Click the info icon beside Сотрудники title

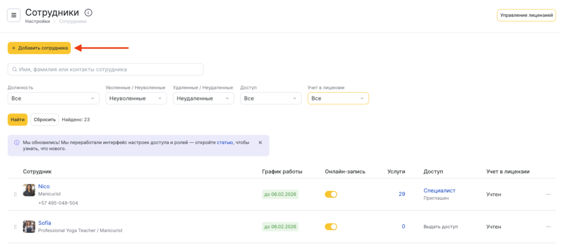coord(89,13)
